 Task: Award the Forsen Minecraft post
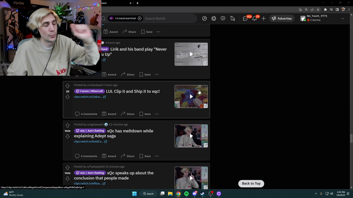click(x=109, y=114)
